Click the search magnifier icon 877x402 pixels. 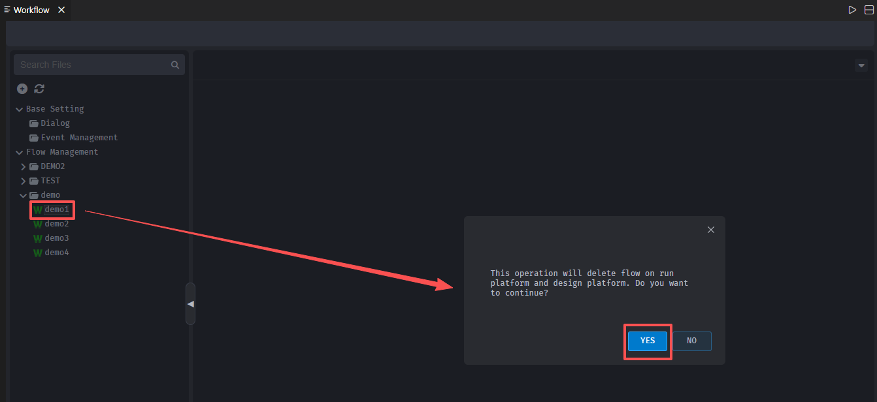click(x=175, y=65)
